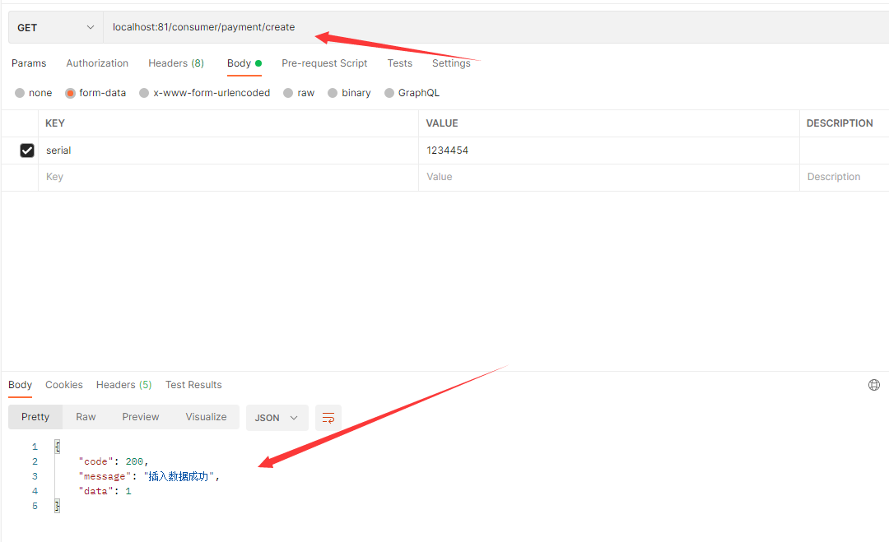Select the Pretty view button

tap(35, 417)
